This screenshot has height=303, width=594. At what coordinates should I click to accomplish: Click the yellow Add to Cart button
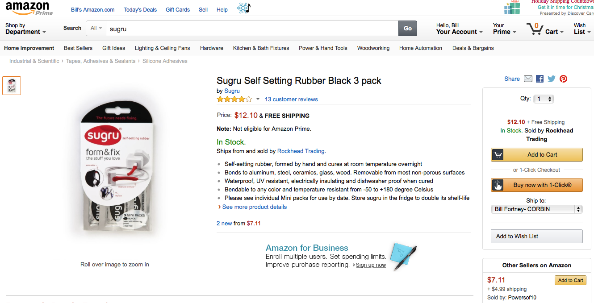tap(537, 154)
